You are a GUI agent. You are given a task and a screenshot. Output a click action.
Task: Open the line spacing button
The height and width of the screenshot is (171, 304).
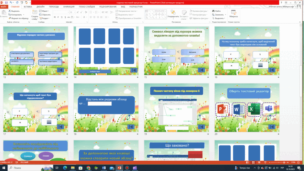pyautogui.click(x=112, y=12)
